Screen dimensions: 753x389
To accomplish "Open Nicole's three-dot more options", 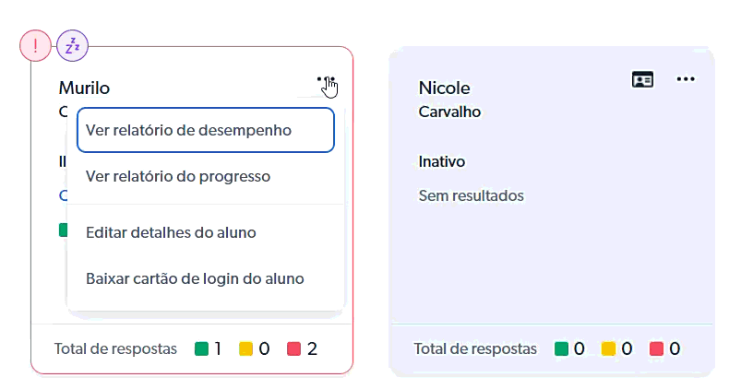I will (x=685, y=79).
